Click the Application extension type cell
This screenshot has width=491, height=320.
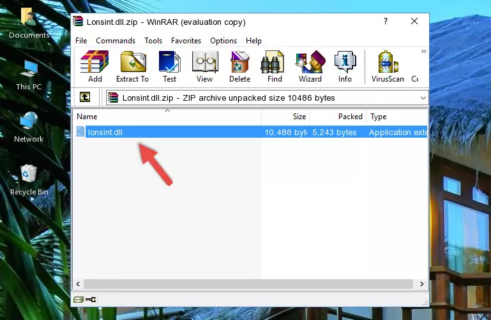tap(398, 133)
